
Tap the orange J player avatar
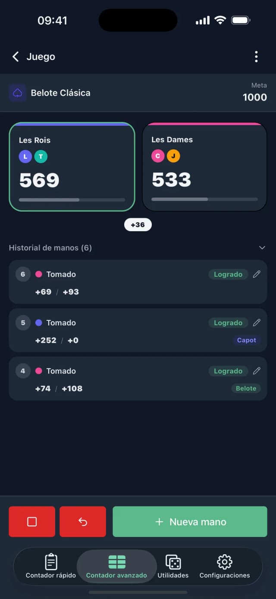tap(173, 156)
